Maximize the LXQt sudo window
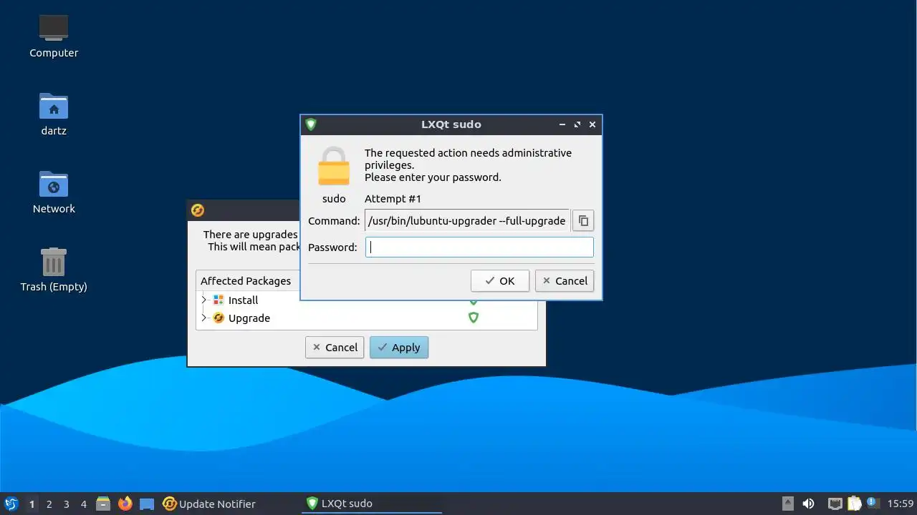The height and width of the screenshot is (515, 917). pyautogui.click(x=577, y=124)
